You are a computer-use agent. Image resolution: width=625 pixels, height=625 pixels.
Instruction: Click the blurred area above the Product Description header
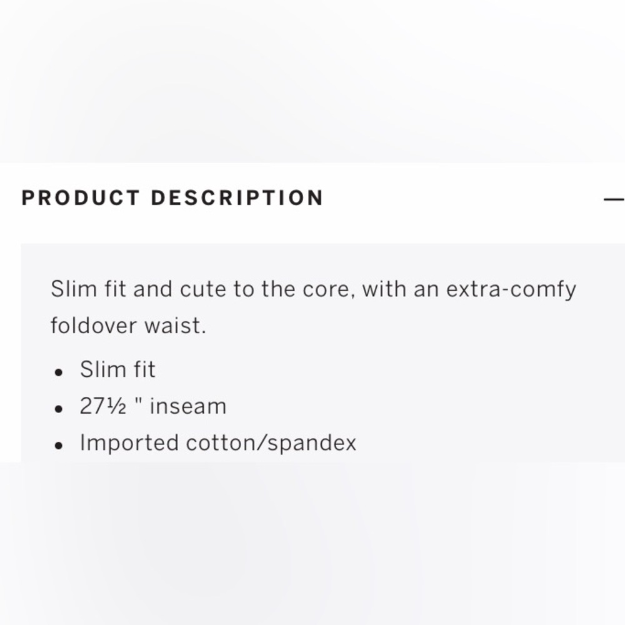pos(312,81)
